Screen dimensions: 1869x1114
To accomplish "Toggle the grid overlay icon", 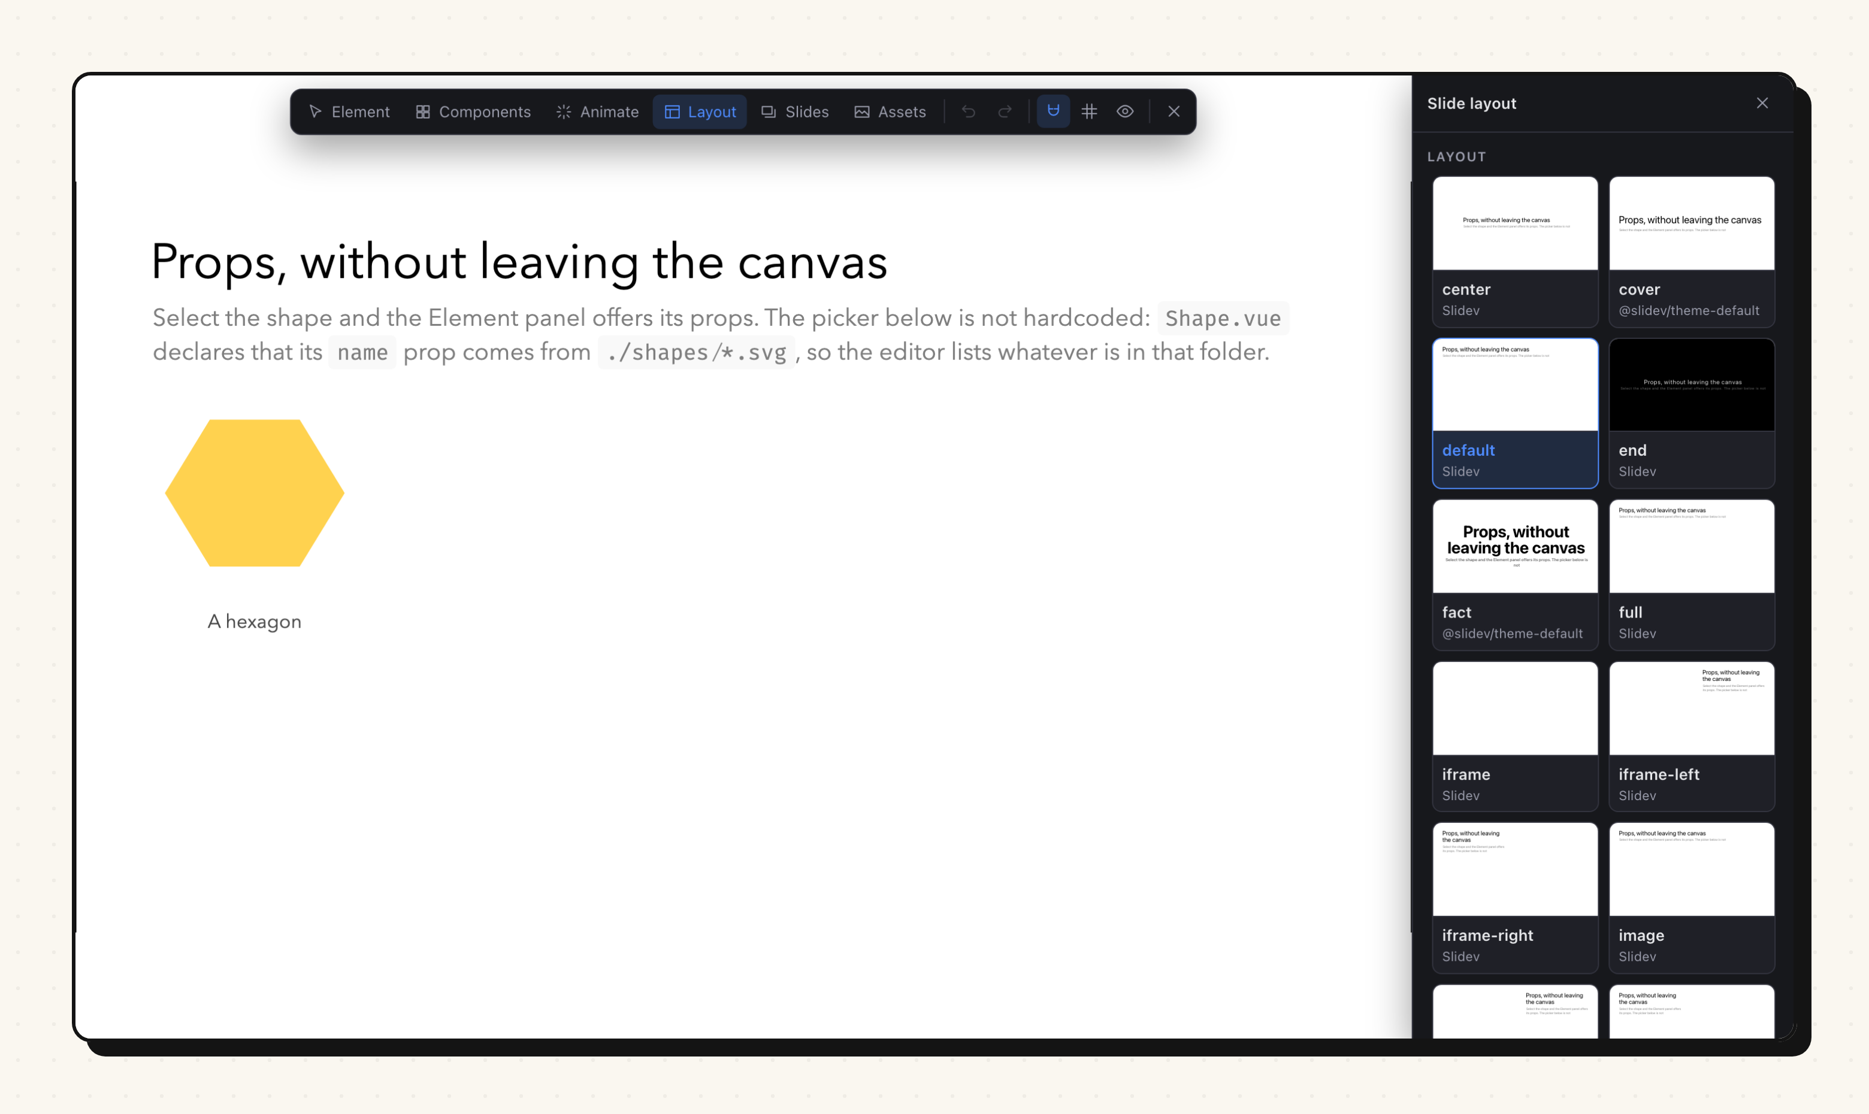I will click(1089, 111).
